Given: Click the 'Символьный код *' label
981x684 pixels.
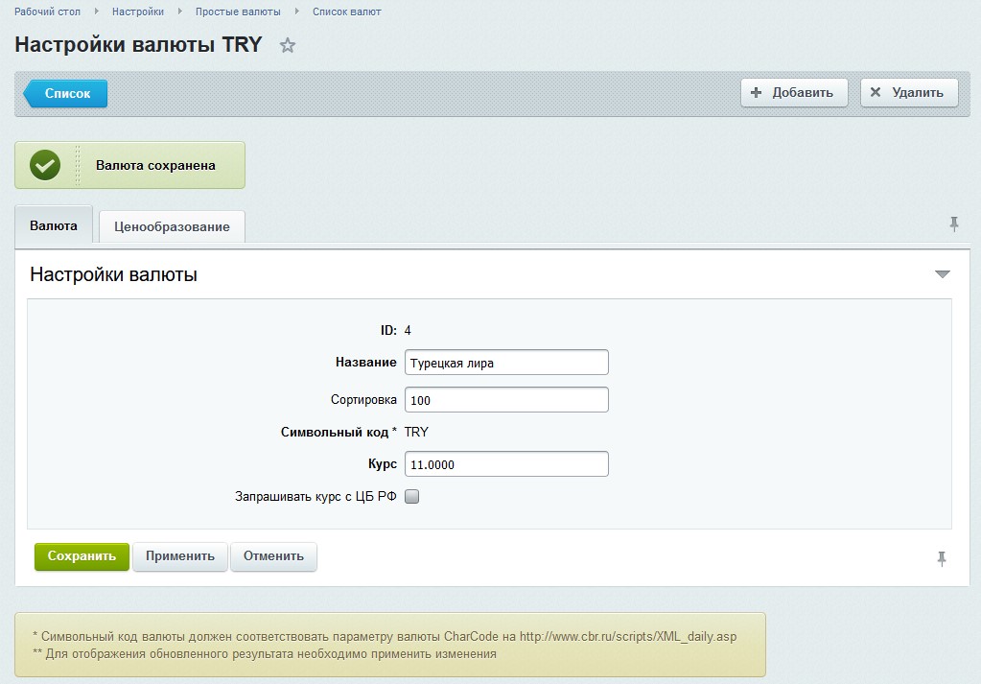Looking at the screenshot, I should click(339, 432).
